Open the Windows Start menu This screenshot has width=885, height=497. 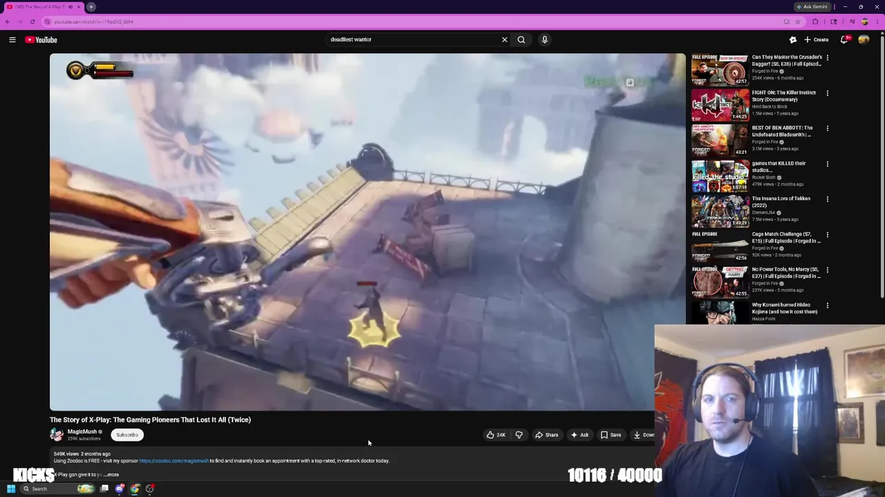[11, 489]
